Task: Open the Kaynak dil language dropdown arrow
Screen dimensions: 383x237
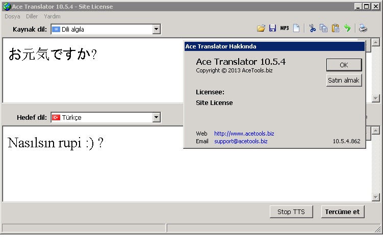Action: [x=157, y=29]
